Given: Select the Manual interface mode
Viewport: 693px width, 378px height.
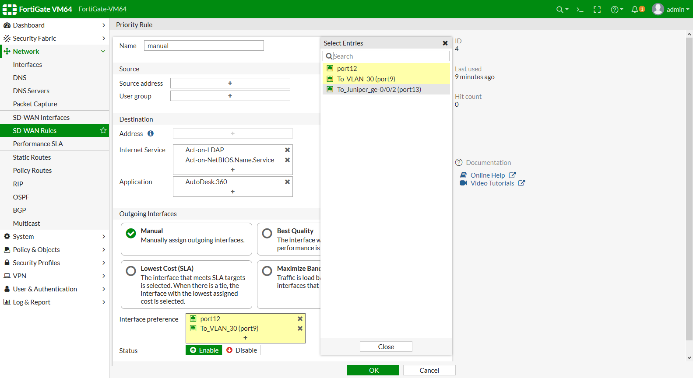Looking at the screenshot, I should tap(186, 239).
